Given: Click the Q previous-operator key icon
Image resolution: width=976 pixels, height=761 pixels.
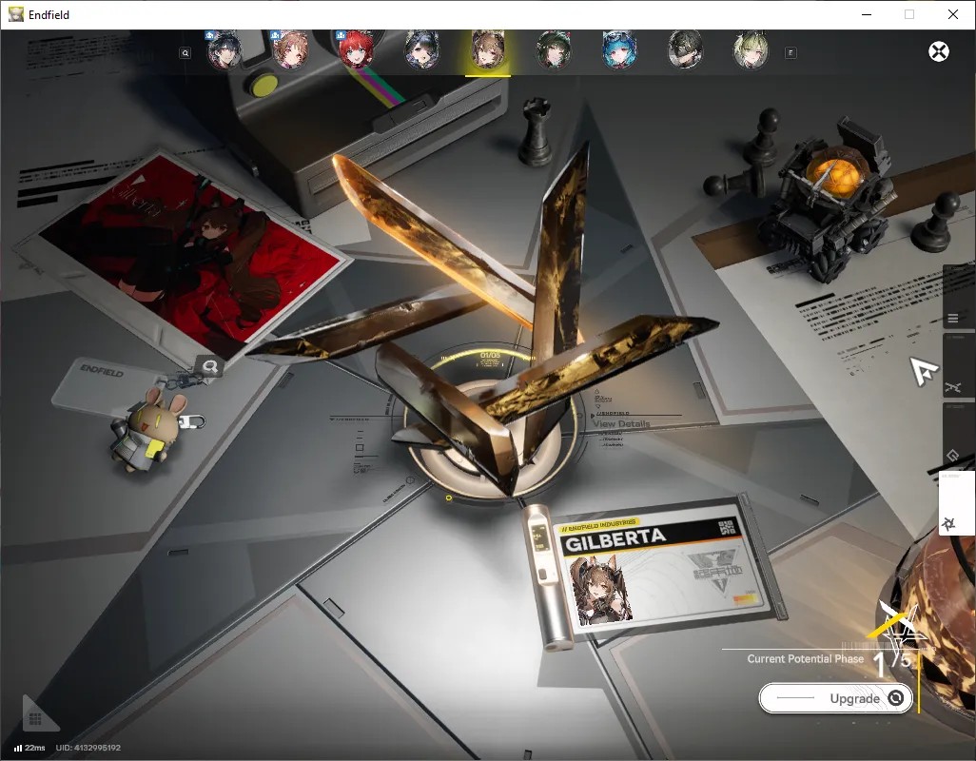Looking at the screenshot, I should pos(185,53).
